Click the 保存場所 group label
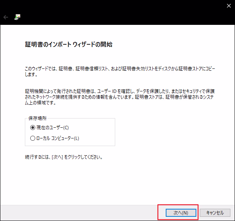The image size is (235, 221). pyautogui.click(x=38, y=119)
